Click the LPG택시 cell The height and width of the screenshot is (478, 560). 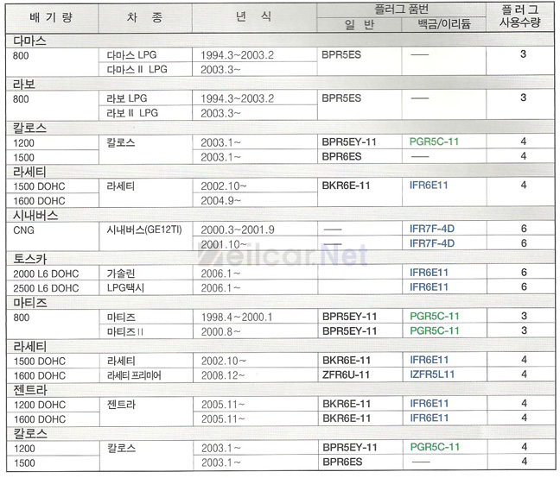click(x=125, y=287)
